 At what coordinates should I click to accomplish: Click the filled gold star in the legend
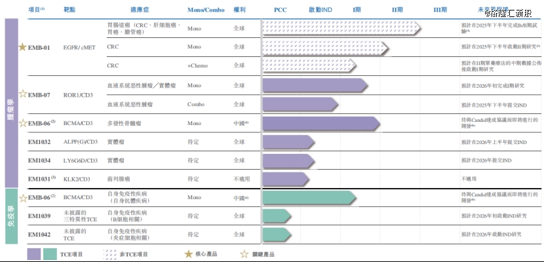click(188, 254)
